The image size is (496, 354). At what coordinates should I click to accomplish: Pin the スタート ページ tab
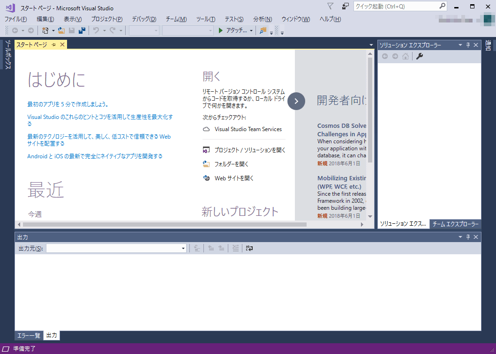pos(54,45)
